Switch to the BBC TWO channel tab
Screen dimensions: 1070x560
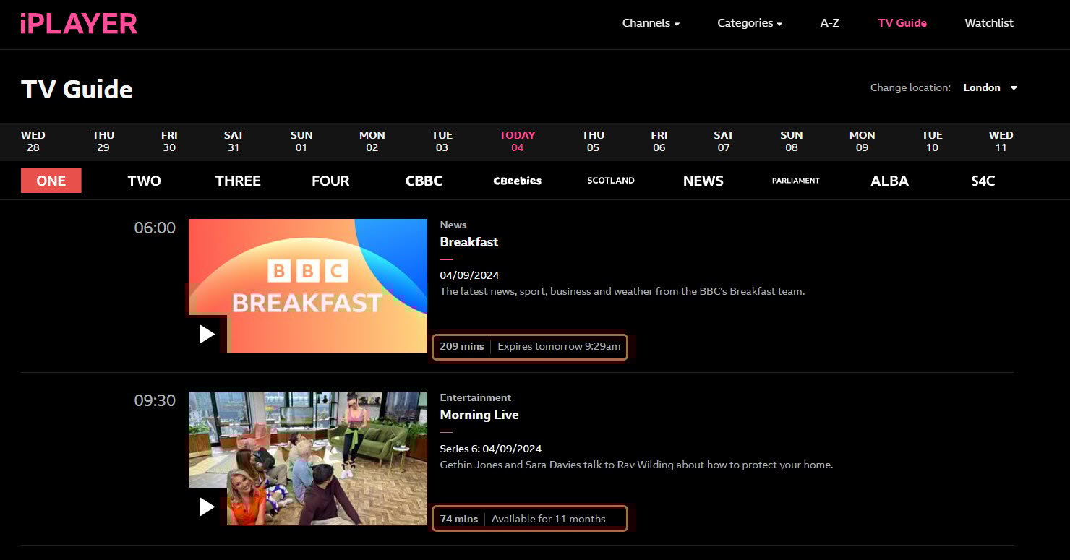coord(144,181)
